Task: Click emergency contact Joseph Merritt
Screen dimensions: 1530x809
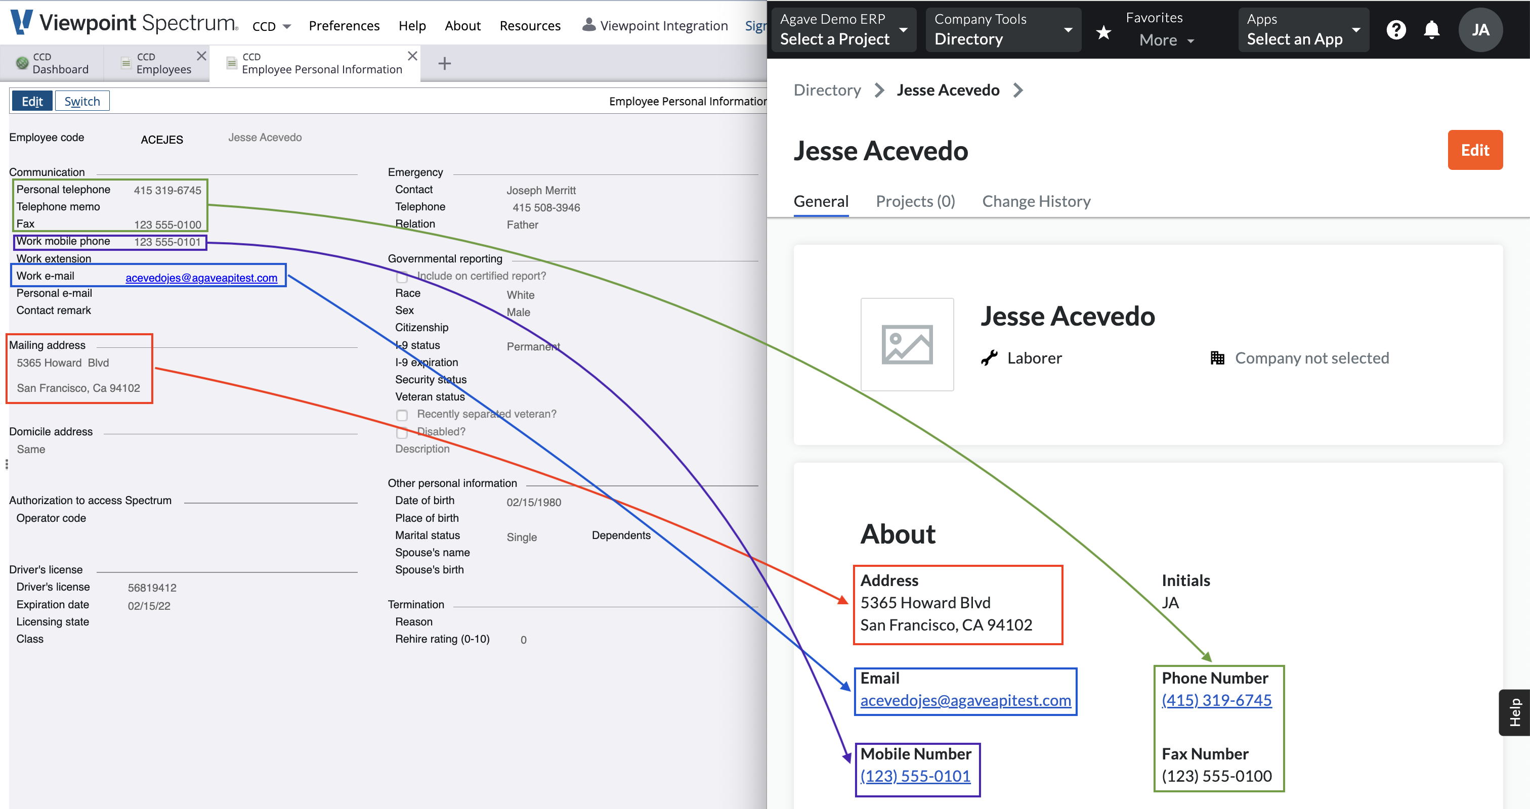Action: click(x=541, y=191)
